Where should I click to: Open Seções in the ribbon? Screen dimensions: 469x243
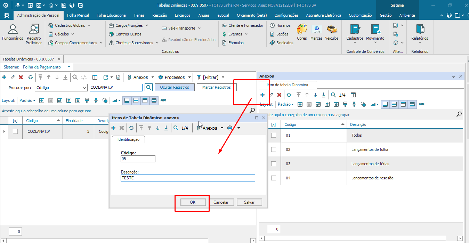279,34
